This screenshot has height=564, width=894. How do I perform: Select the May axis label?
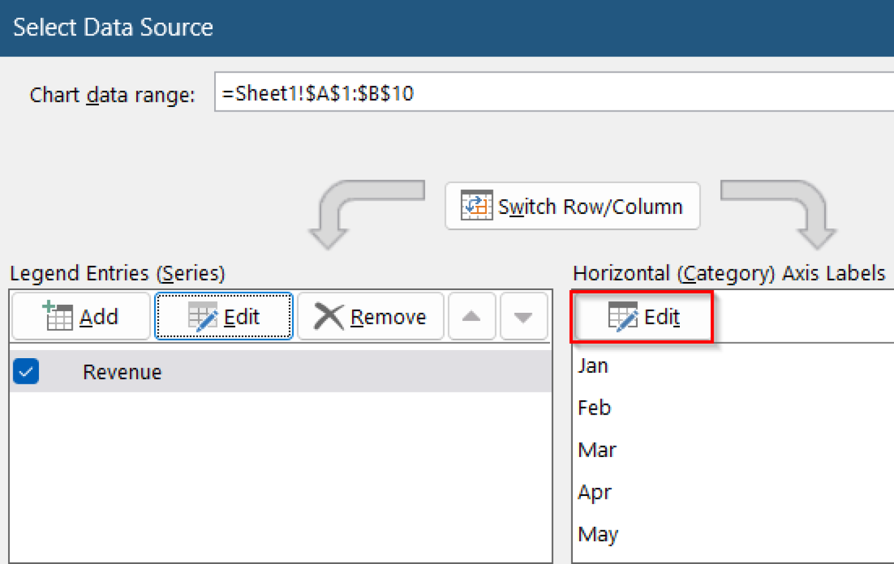pyautogui.click(x=598, y=534)
